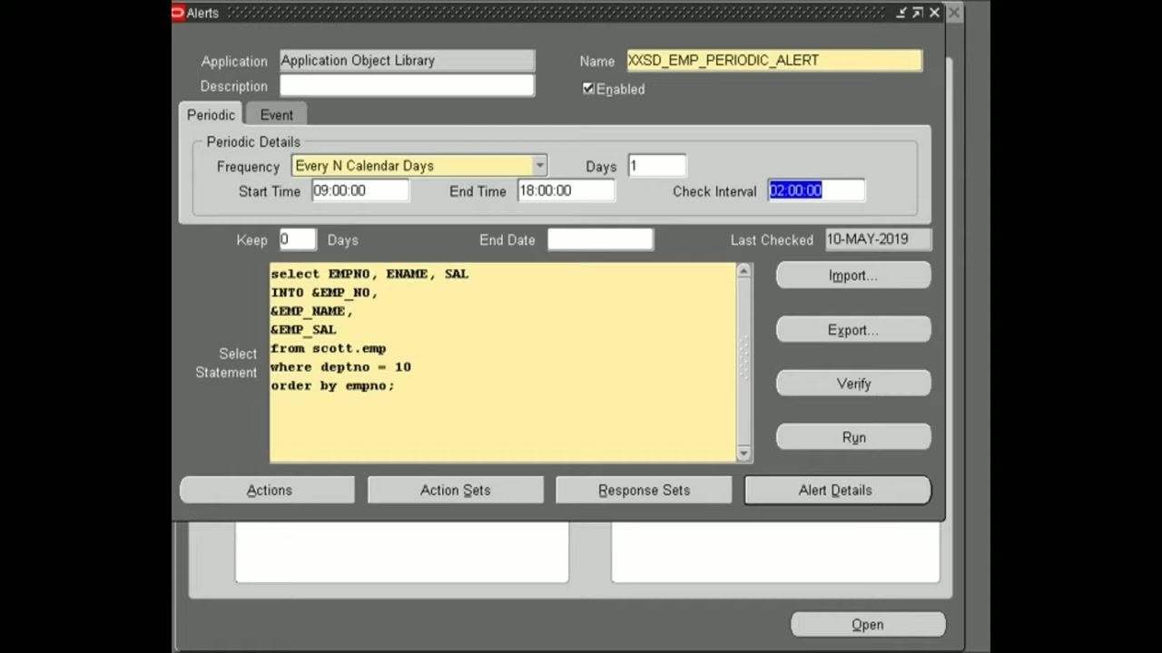Open the Frequency dropdown list
Viewport: 1162px width, 653px height.
[539, 166]
